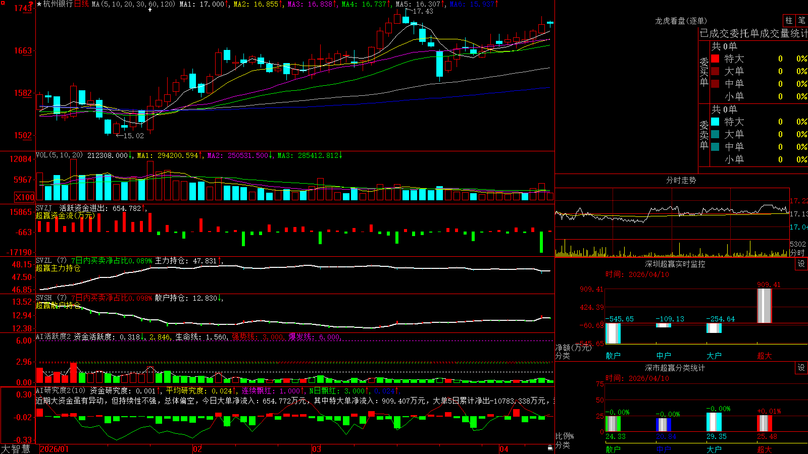Image resolution: width=808 pixels, height=454 pixels.
Task: Click the SVSH (7) indicator label
Action: coord(51,298)
